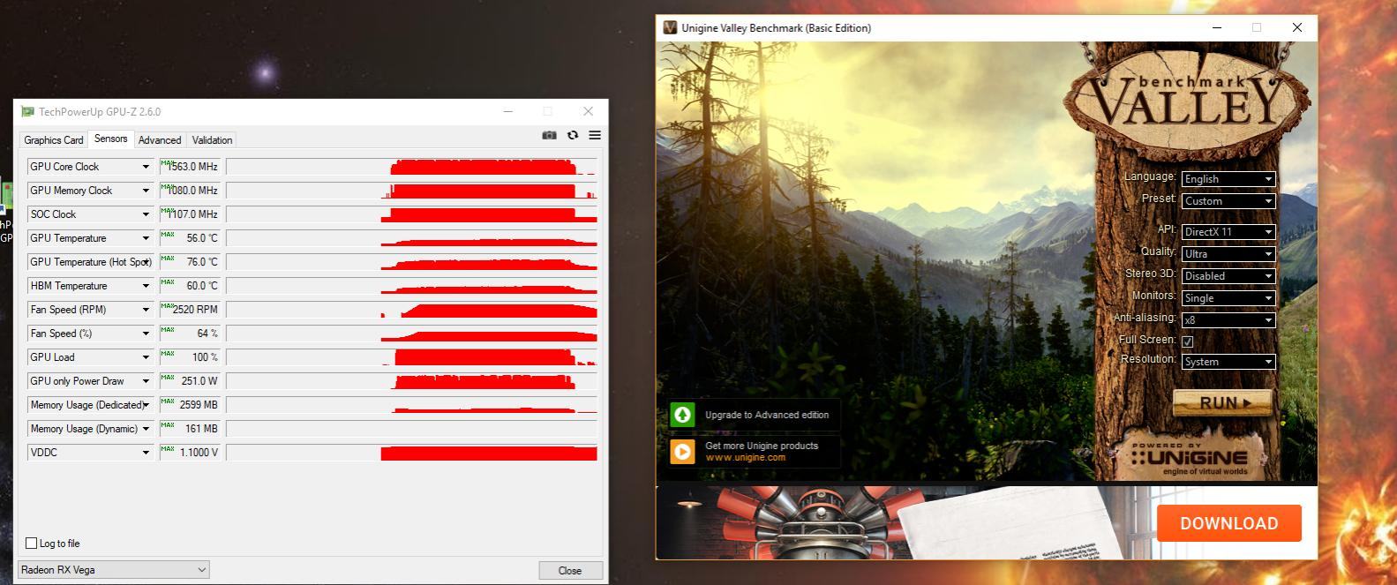
Task: Expand the Fan Speed (RPM) dropdown
Action: tap(146, 310)
